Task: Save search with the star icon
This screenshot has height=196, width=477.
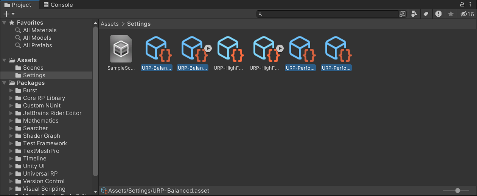Action: (451, 14)
